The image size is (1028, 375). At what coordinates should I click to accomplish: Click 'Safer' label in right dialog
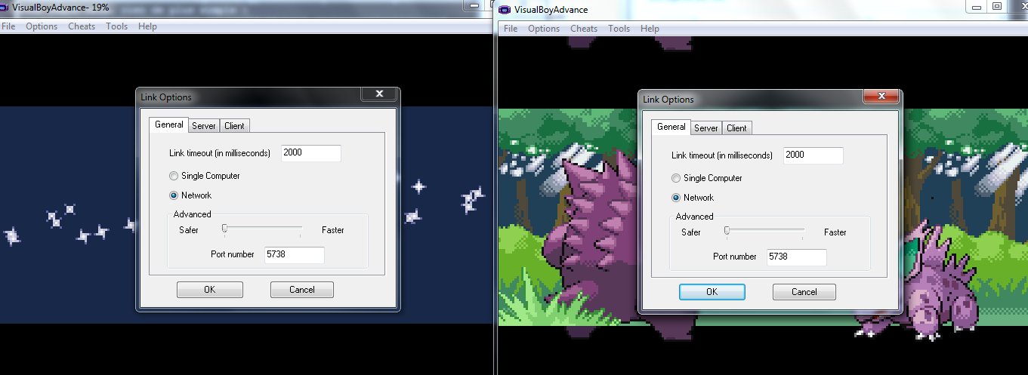(x=691, y=232)
